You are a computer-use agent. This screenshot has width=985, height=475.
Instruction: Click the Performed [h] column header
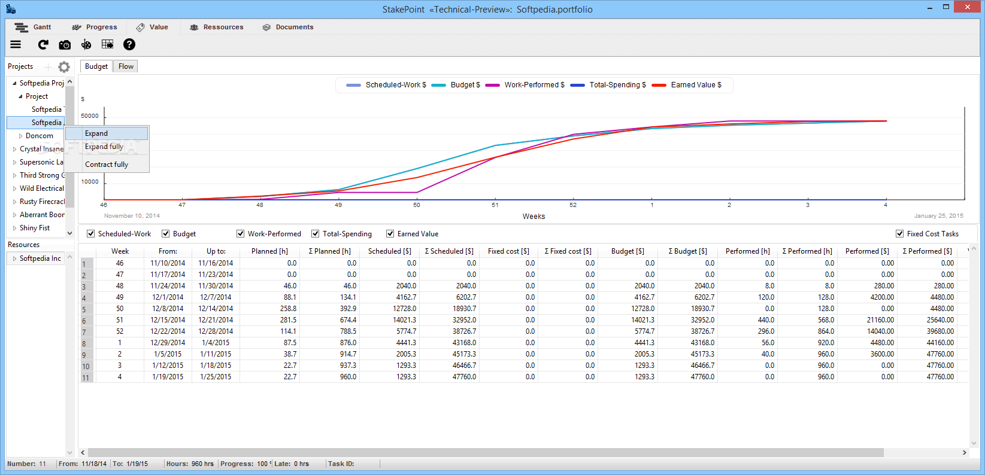pyautogui.click(x=747, y=251)
